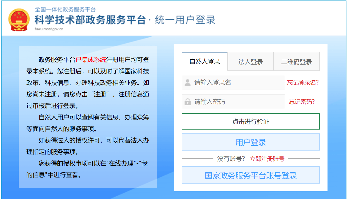Click the 点击进行验证 verification button

click(251, 121)
